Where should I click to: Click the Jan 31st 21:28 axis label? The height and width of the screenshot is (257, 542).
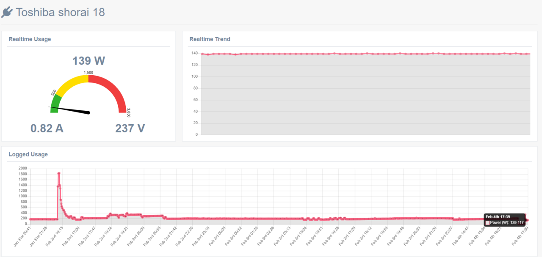pyautogui.click(x=39, y=237)
